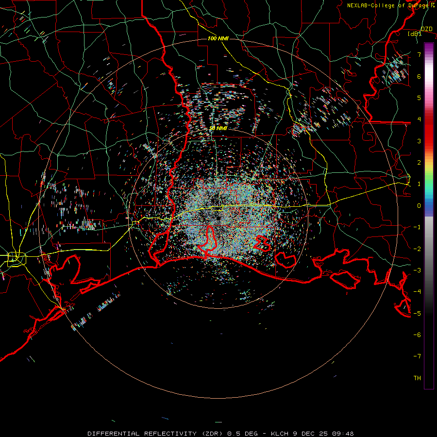Select the 100 NMI range ring label
Image resolution: width=437 pixels, height=437 pixels.
(x=218, y=38)
